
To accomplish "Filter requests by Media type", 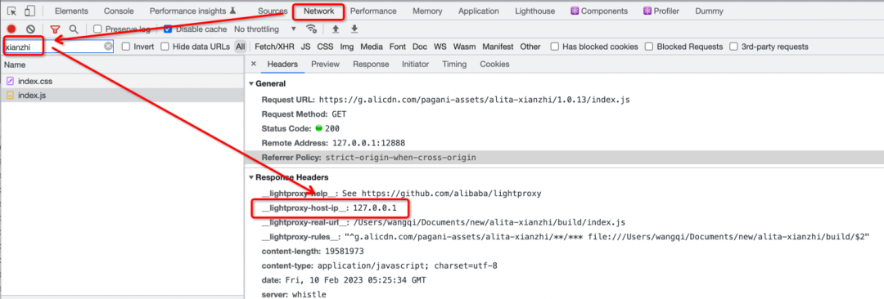I will 372,47.
